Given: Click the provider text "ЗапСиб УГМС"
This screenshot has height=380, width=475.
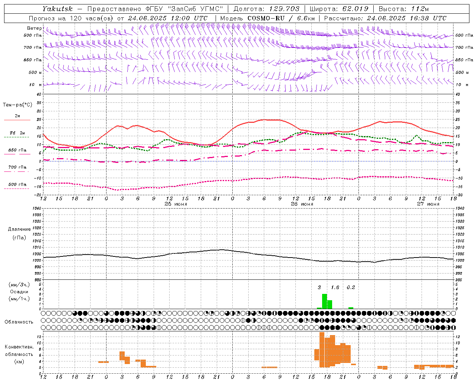Looking at the screenshot, I should pos(196,9).
